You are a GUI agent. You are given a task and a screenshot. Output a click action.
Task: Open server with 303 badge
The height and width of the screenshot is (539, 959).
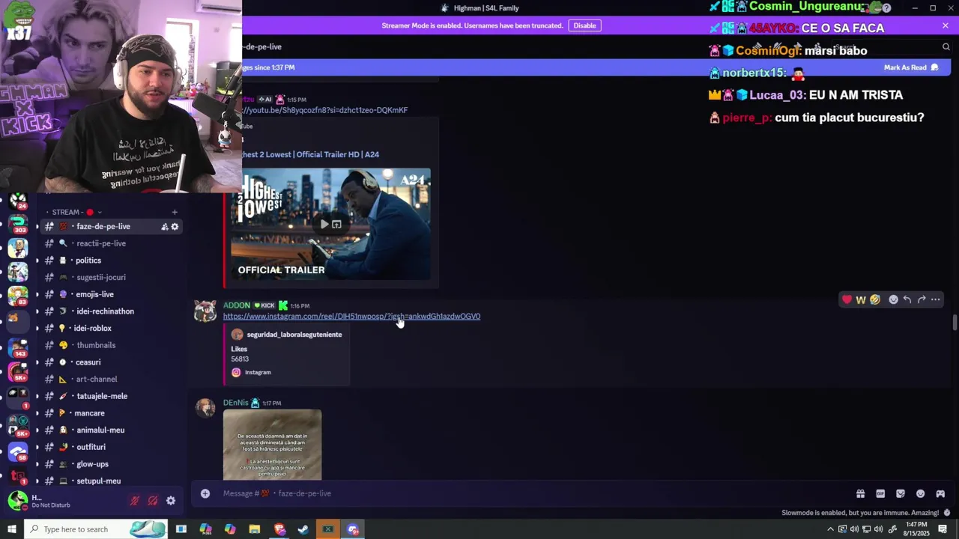pos(18,225)
